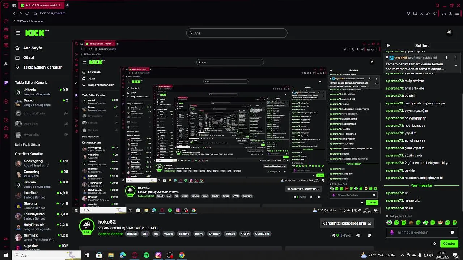Open Kick profile avatar menu

click(449, 33)
